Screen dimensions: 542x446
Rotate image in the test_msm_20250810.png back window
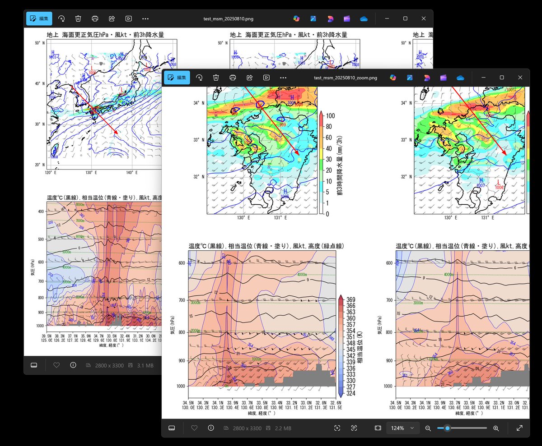click(x=61, y=18)
